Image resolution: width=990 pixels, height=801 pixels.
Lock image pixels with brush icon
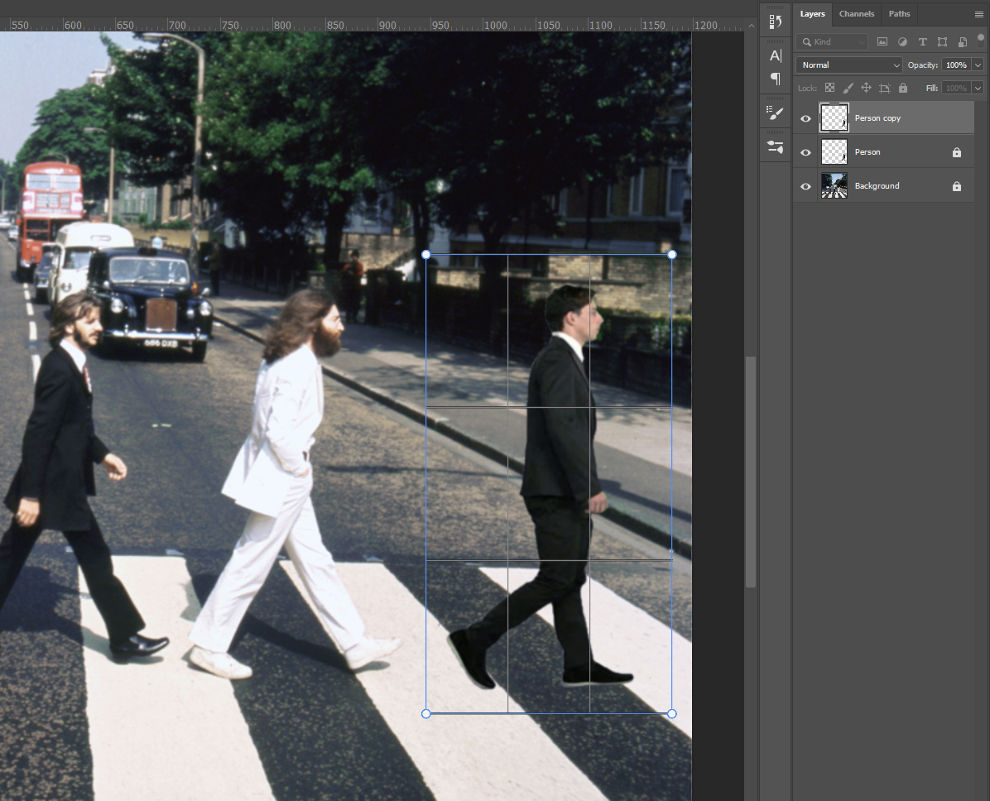(848, 88)
